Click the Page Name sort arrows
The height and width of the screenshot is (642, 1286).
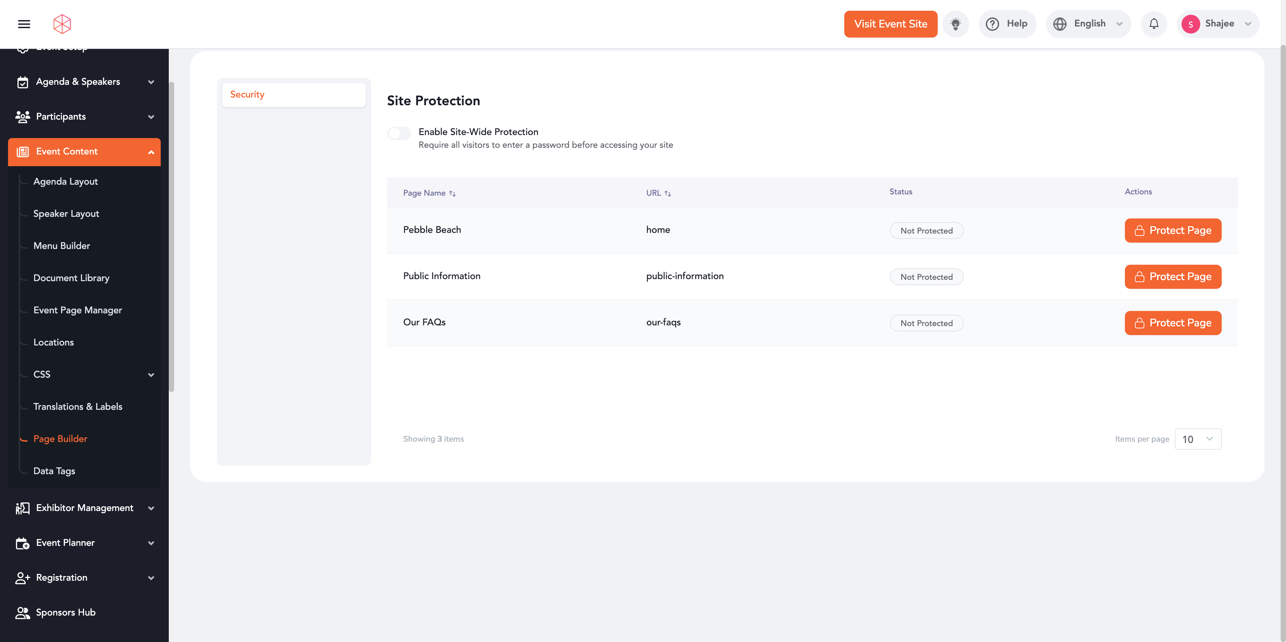point(452,193)
